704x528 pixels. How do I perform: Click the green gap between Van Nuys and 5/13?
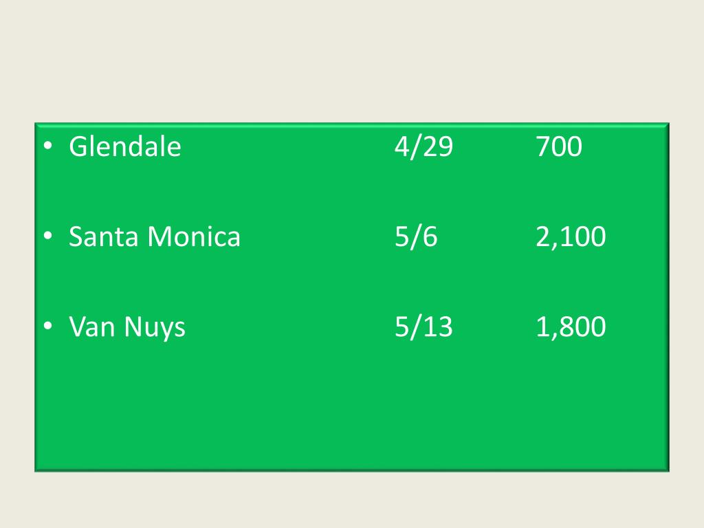(x=289, y=327)
